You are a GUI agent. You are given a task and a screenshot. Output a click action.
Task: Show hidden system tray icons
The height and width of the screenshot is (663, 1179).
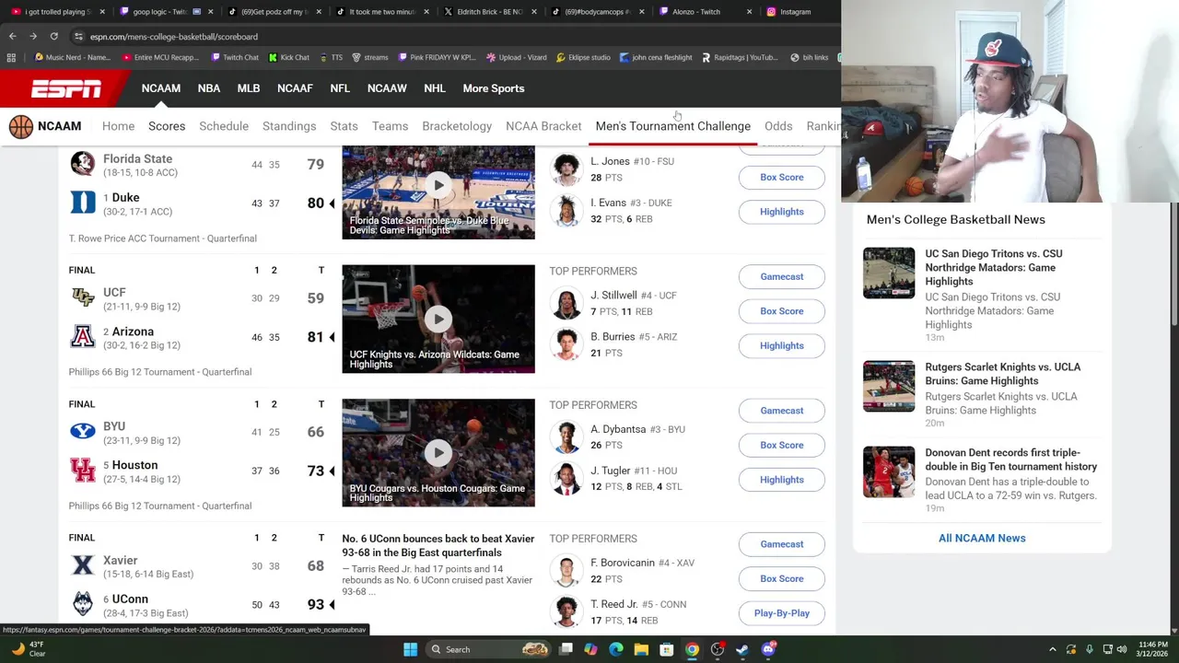pyautogui.click(x=1053, y=649)
